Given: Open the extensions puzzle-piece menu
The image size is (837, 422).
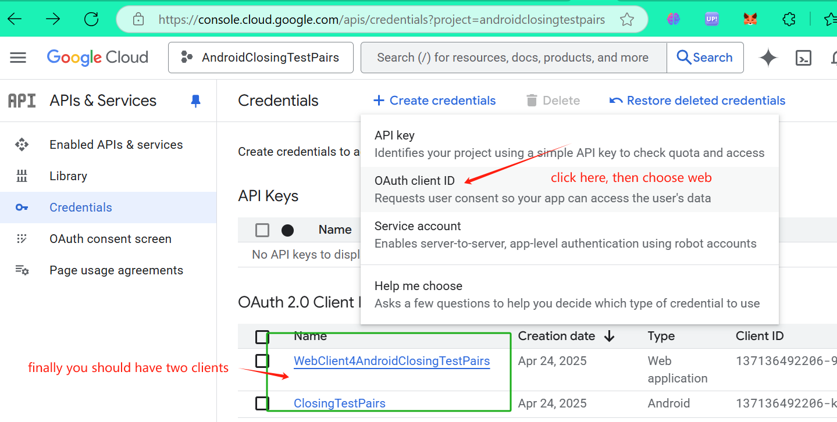Looking at the screenshot, I should (x=789, y=19).
